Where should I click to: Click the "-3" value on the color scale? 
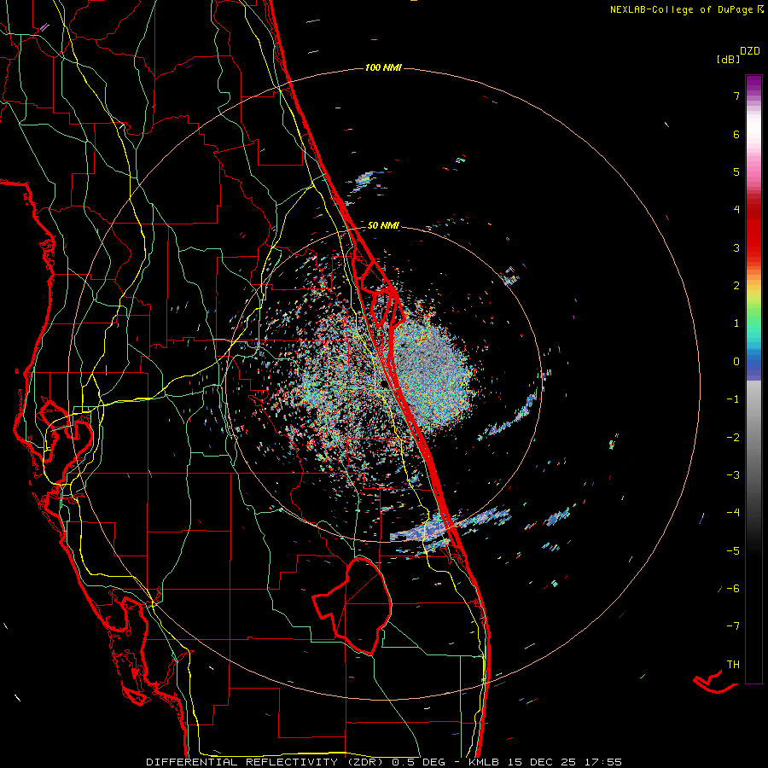pyautogui.click(x=733, y=475)
